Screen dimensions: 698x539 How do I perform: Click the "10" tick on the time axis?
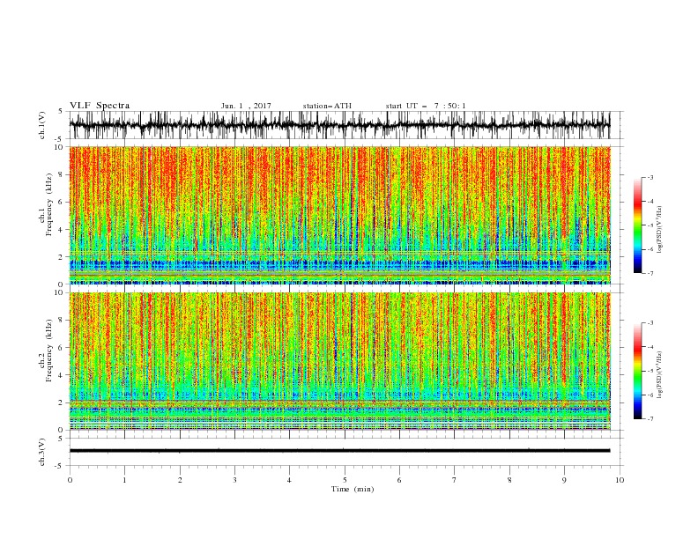click(620, 480)
